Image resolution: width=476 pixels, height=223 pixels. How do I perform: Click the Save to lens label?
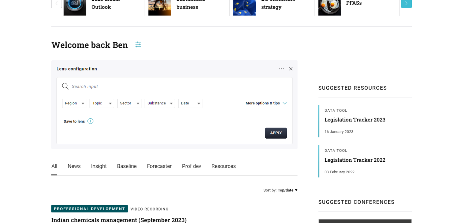(74, 121)
